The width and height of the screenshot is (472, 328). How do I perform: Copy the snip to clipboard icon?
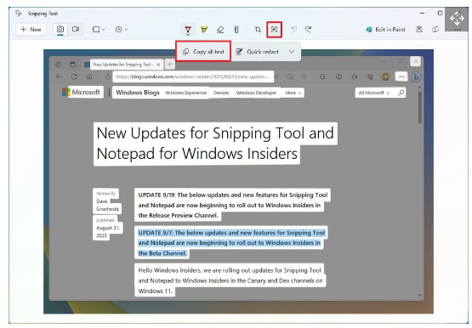[x=435, y=30]
